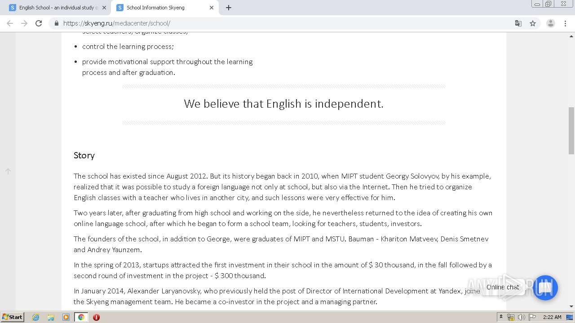
Task: Click paragraph starting 'In January 2014'
Action: click(277, 296)
